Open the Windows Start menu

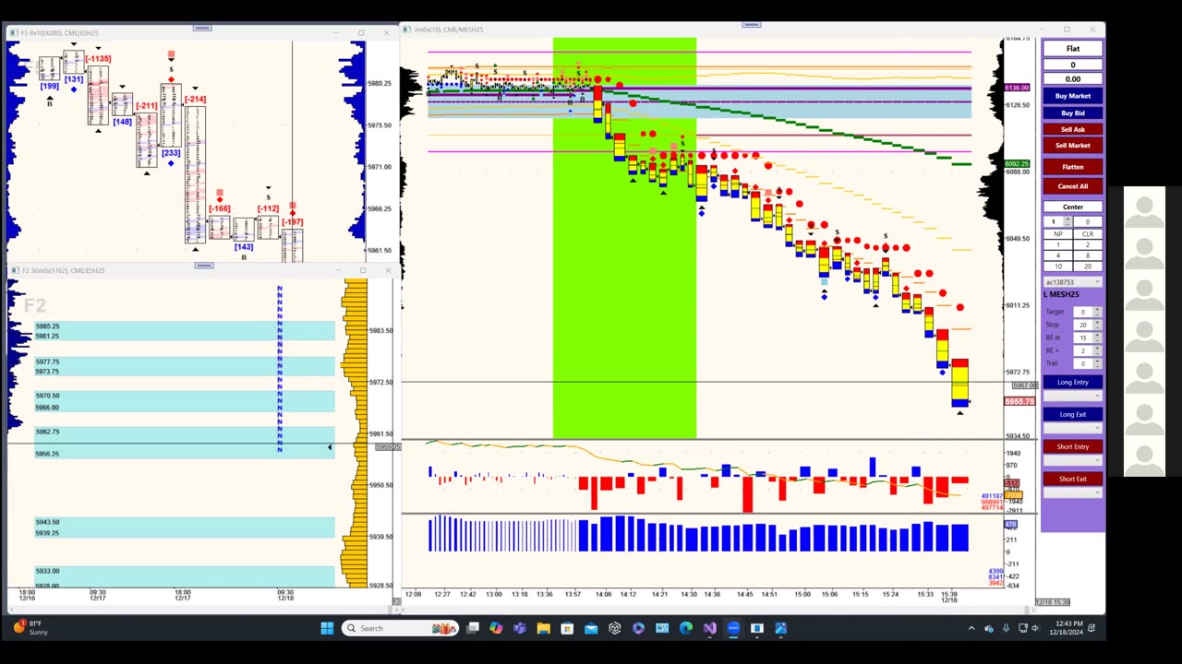tap(327, 628)
